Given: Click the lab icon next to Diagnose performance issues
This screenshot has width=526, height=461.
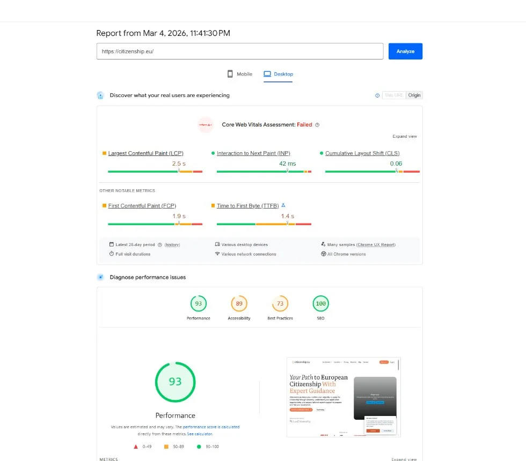Looking at the screenshot, I should coord(100,277).
